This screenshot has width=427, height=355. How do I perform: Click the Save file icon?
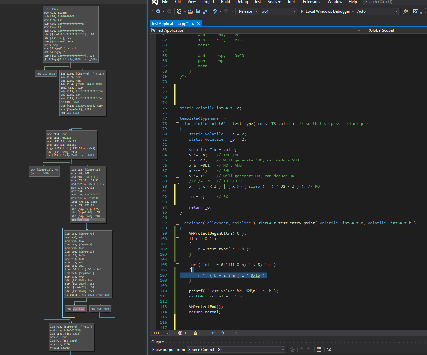(198, 11)
